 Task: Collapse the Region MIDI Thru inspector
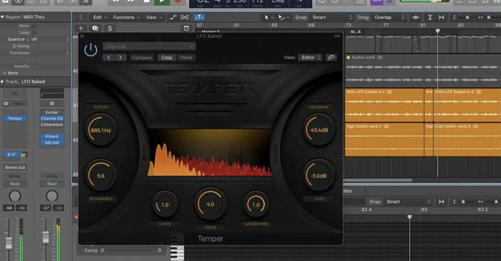[x=2, y=17]
